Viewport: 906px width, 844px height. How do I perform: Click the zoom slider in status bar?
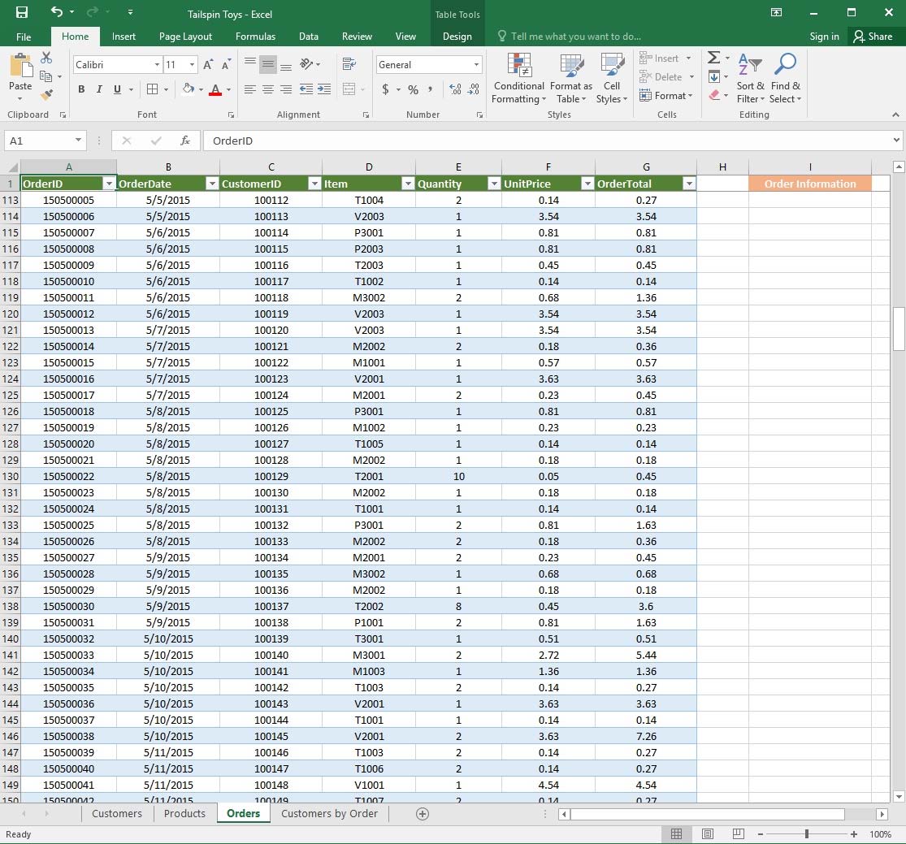(x=806, y=834)
